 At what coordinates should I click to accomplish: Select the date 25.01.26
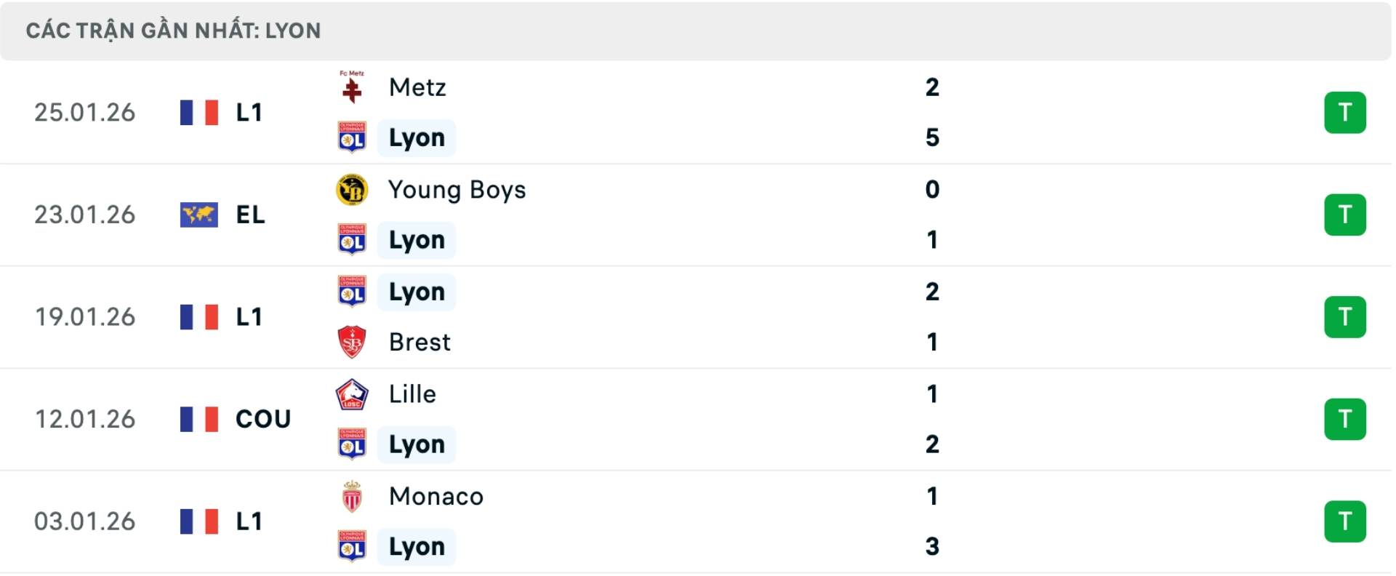coord(85,112)
